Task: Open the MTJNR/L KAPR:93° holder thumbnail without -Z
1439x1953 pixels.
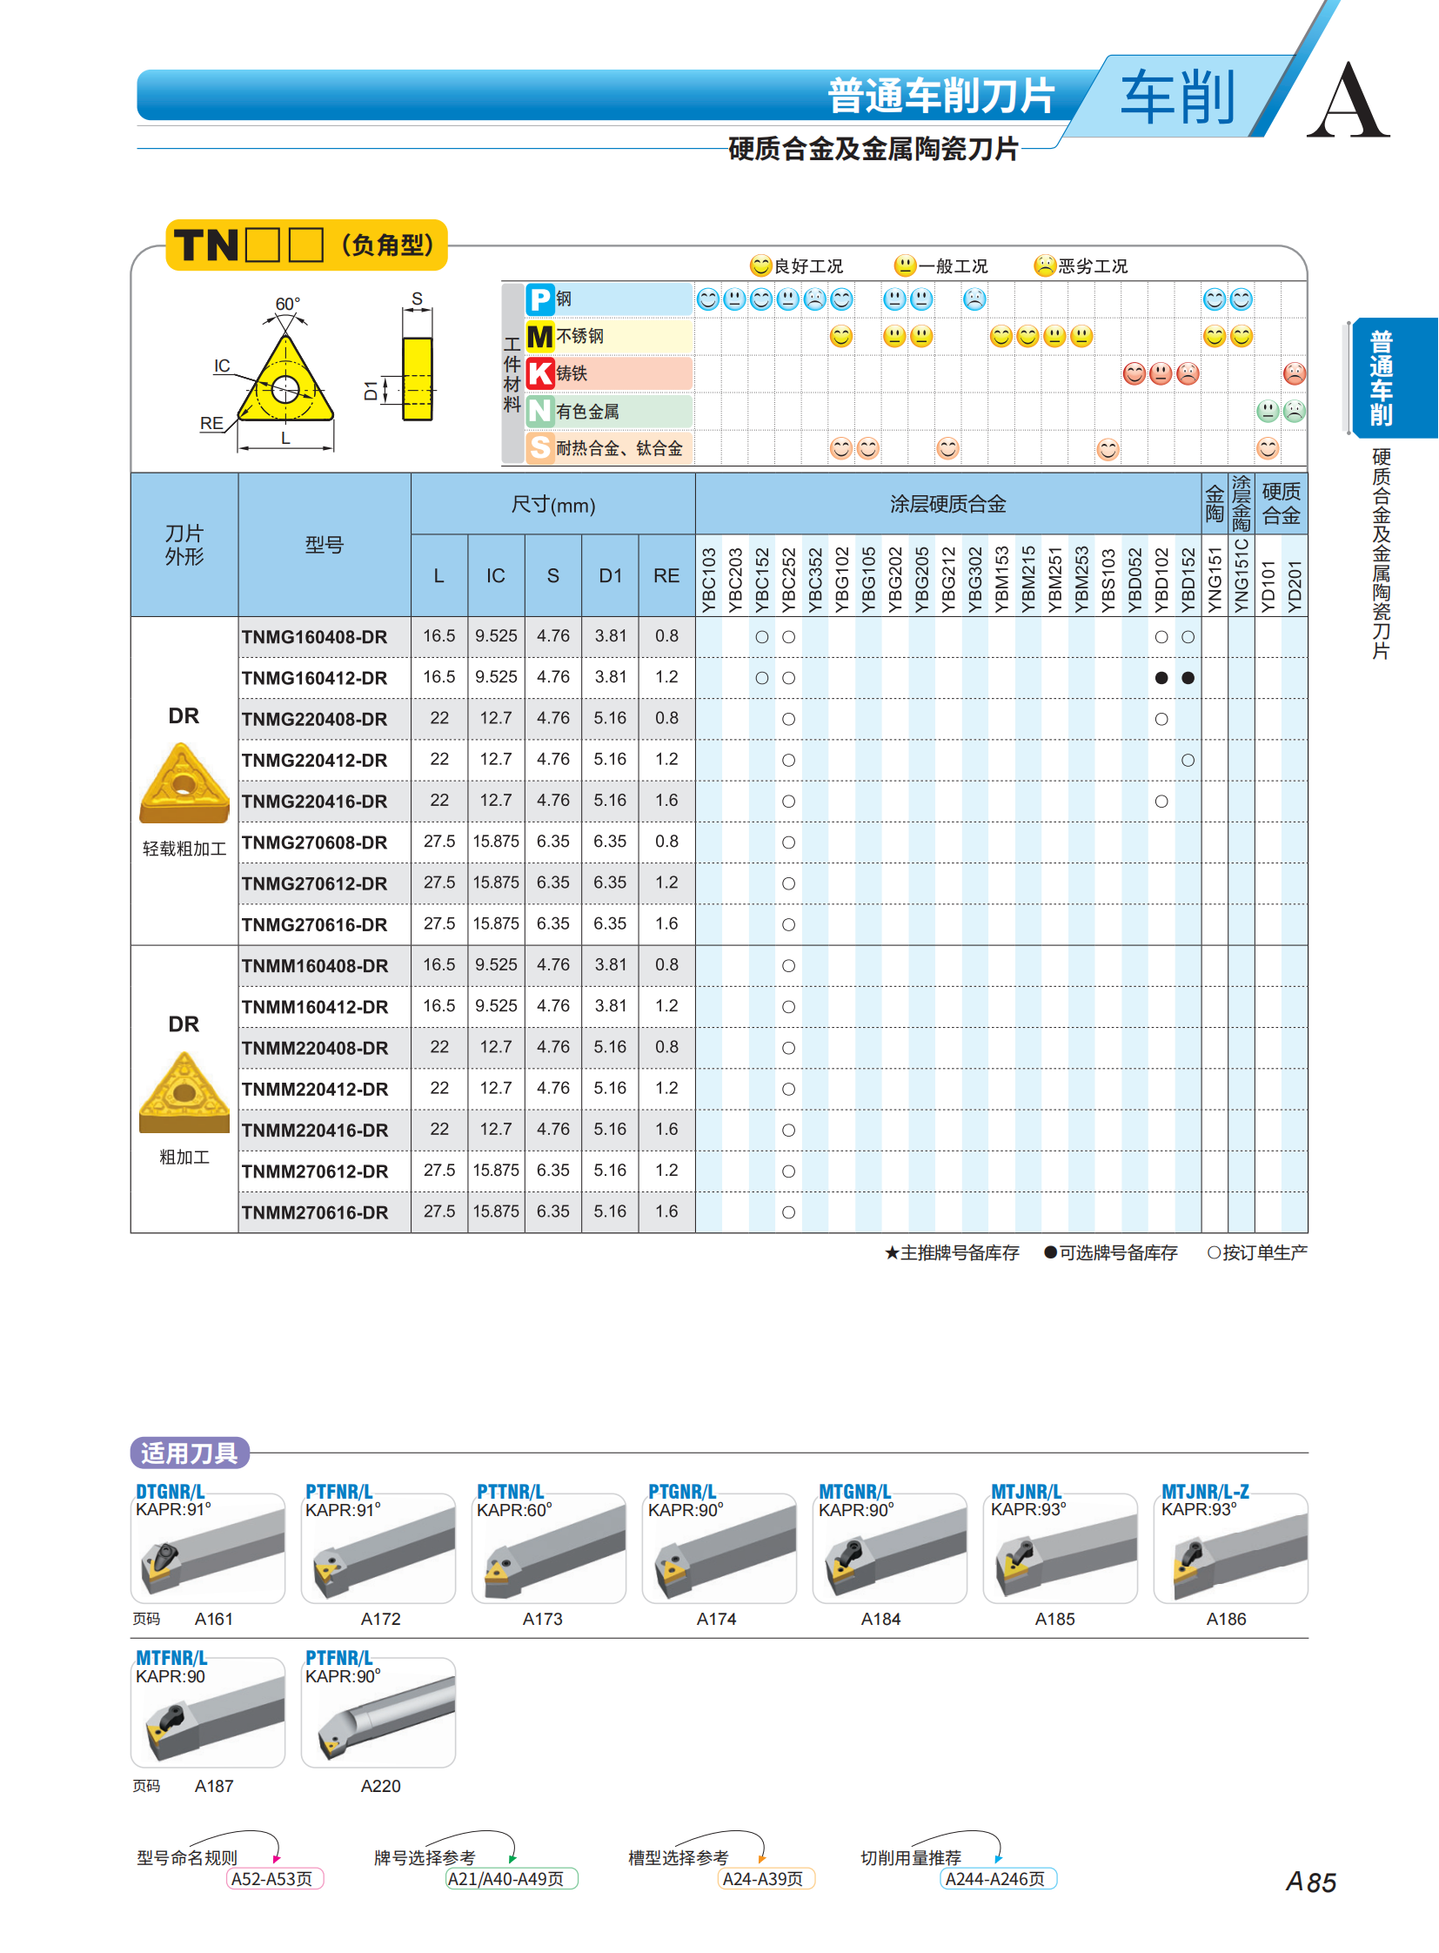Action: (1061, 1547)
